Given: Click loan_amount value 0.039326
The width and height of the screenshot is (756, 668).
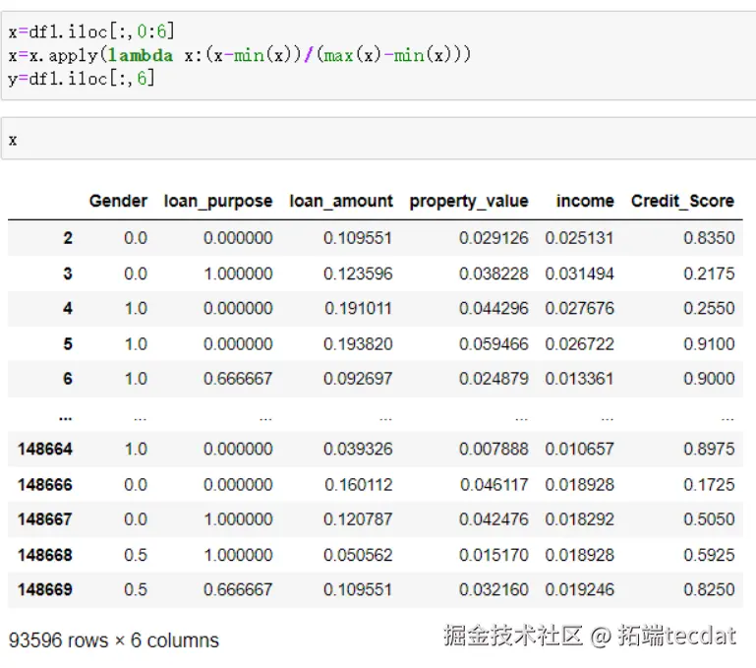Looking at the screenshot, I should 358,450.
